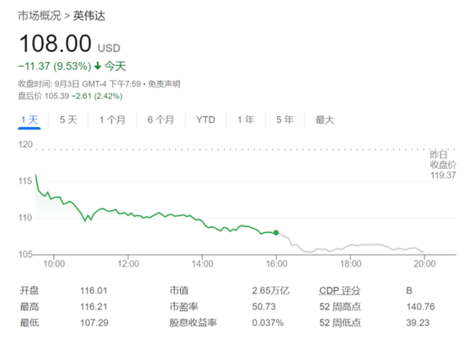Click the 52 周高点 row label
The width and height of the screenshot is (463, 338).
tap(339, 307)
